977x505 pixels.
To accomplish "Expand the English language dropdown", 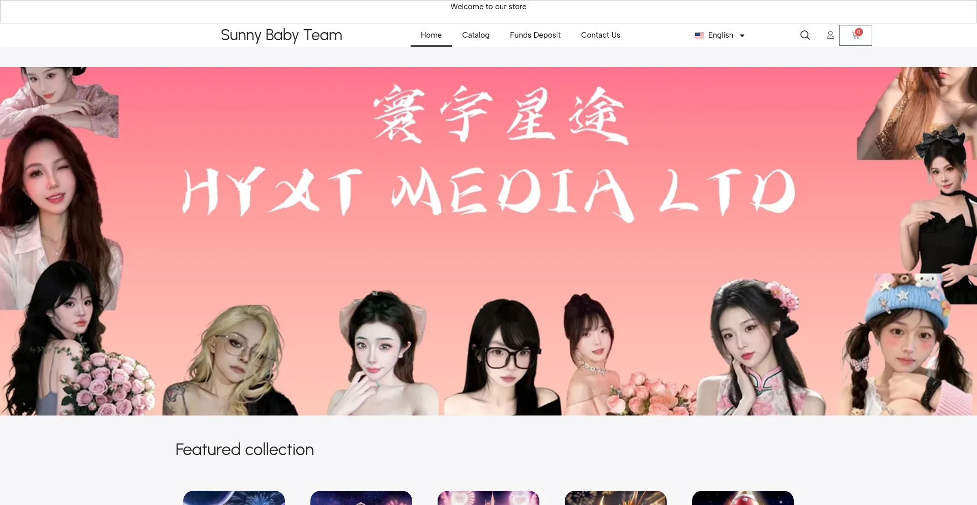I will pyautogui.click(x=720, y=35).
